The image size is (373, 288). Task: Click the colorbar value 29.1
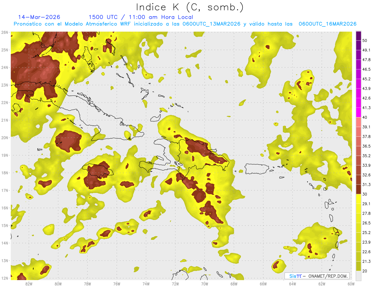point(366,203)
